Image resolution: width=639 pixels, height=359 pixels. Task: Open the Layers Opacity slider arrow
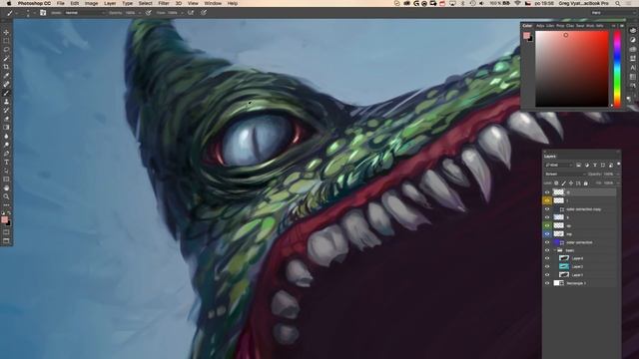pyautogui.click(x=617, y=174)
